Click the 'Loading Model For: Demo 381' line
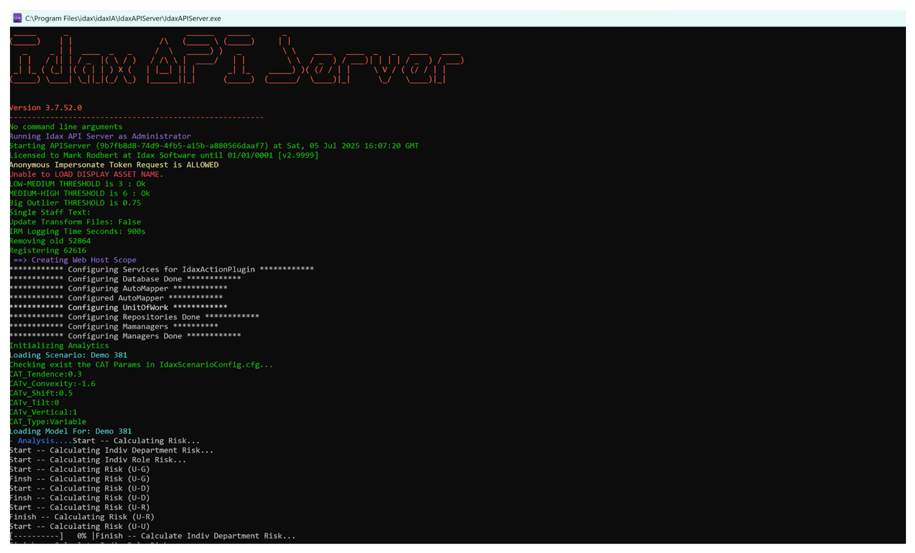This screenshot has width=915, height=553. (x=71, y=431)
